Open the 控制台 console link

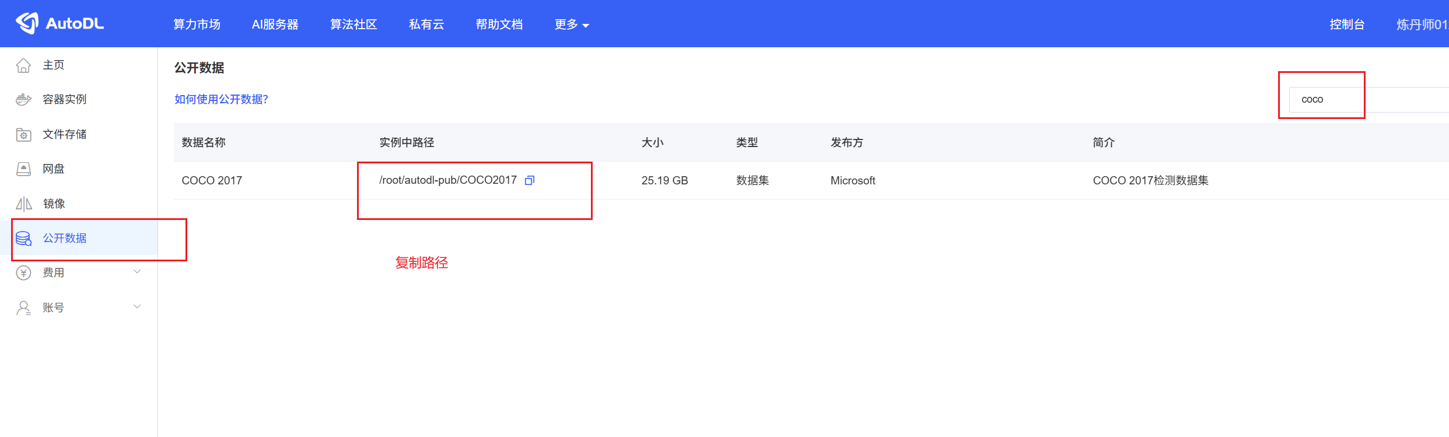tap(1347, 25)
